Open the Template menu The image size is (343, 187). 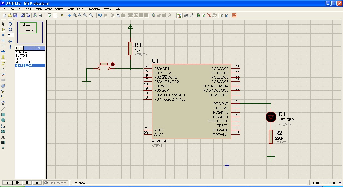click(x=94, y=9)
